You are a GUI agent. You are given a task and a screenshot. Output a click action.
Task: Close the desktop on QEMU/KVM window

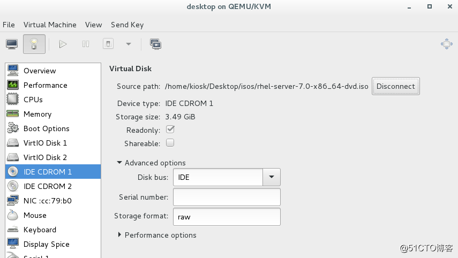click(x=450, y=6)
